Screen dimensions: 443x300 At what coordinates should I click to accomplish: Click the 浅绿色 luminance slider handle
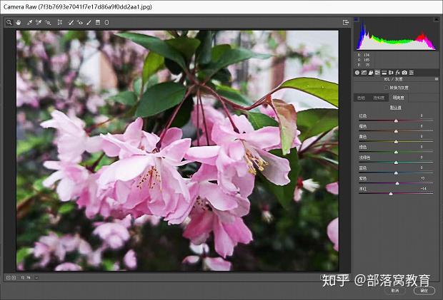tap(396, 162)
